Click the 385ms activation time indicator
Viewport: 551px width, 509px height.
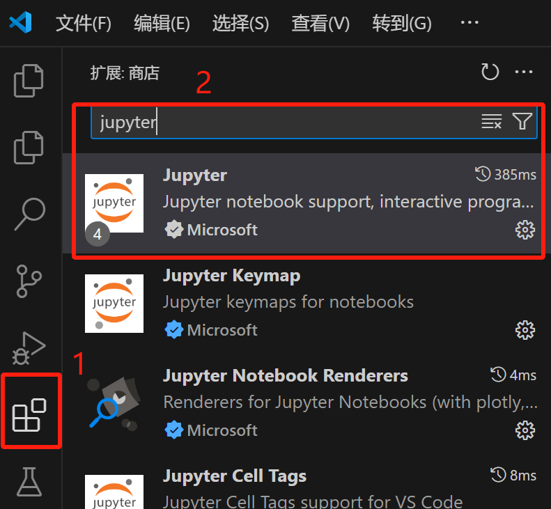point(506,174)
